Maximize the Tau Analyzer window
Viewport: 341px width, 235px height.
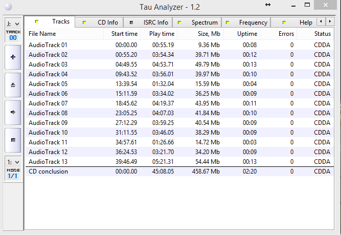(307, 5)
